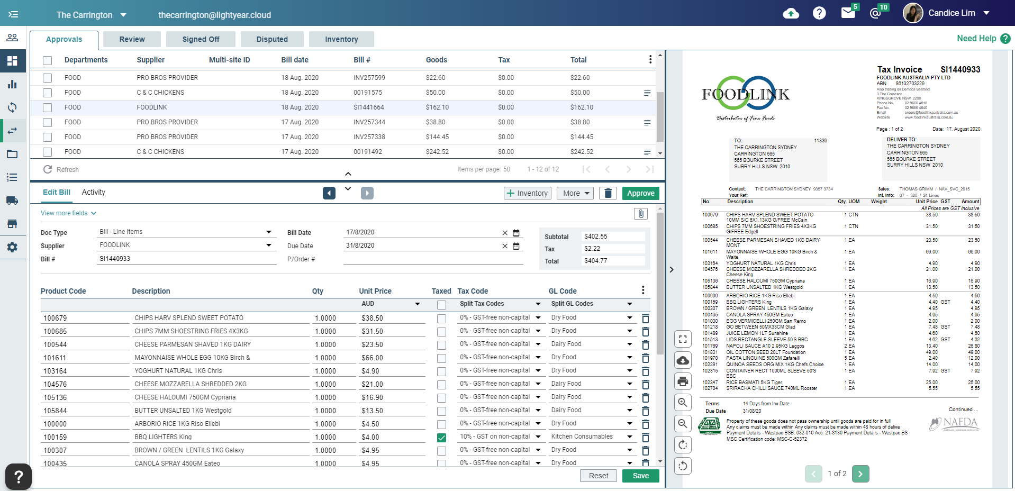Open the folder sidebar icon
This screenshot has height=491, width=1015.
12,154
